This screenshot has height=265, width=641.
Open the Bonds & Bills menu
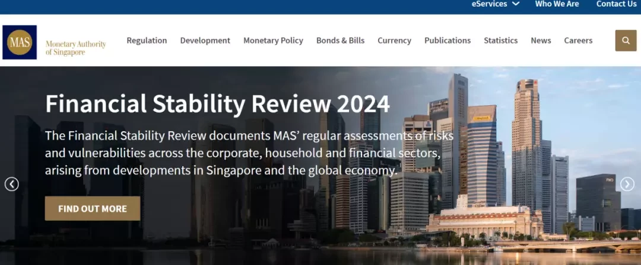point(340,40)
